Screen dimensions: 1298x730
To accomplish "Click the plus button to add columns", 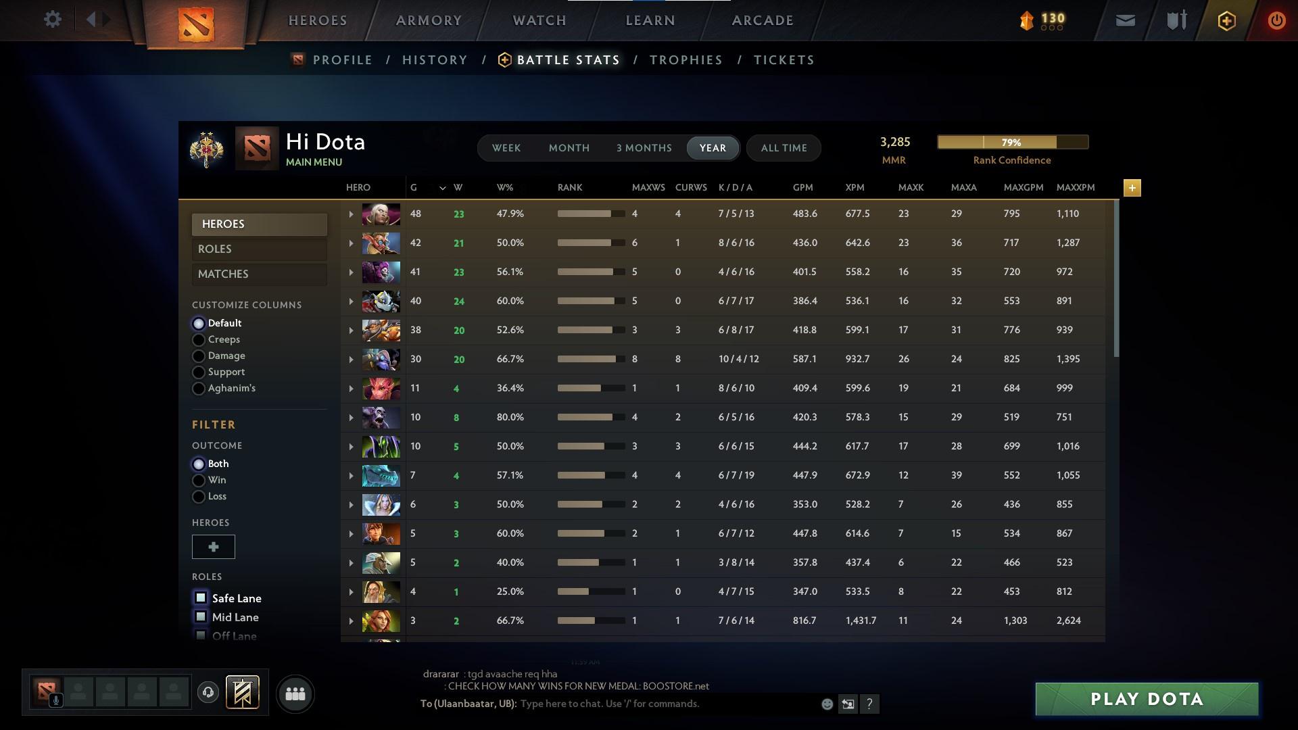I will click(1132, 188).
